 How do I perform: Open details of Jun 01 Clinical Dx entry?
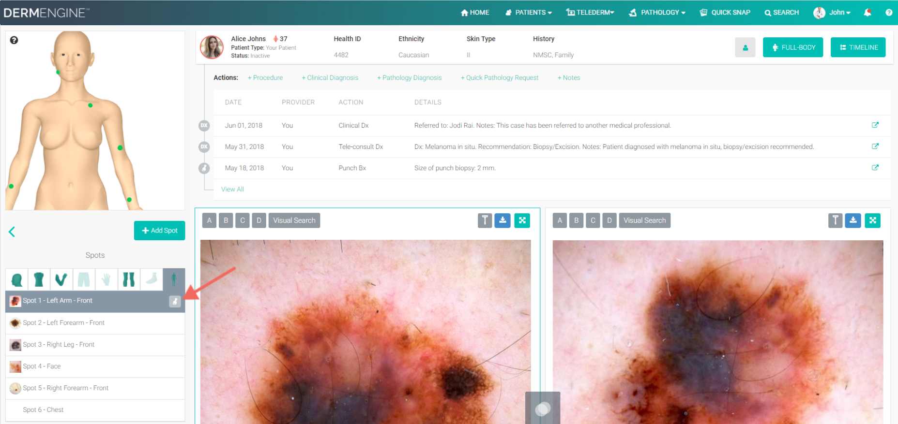point(875,125)
